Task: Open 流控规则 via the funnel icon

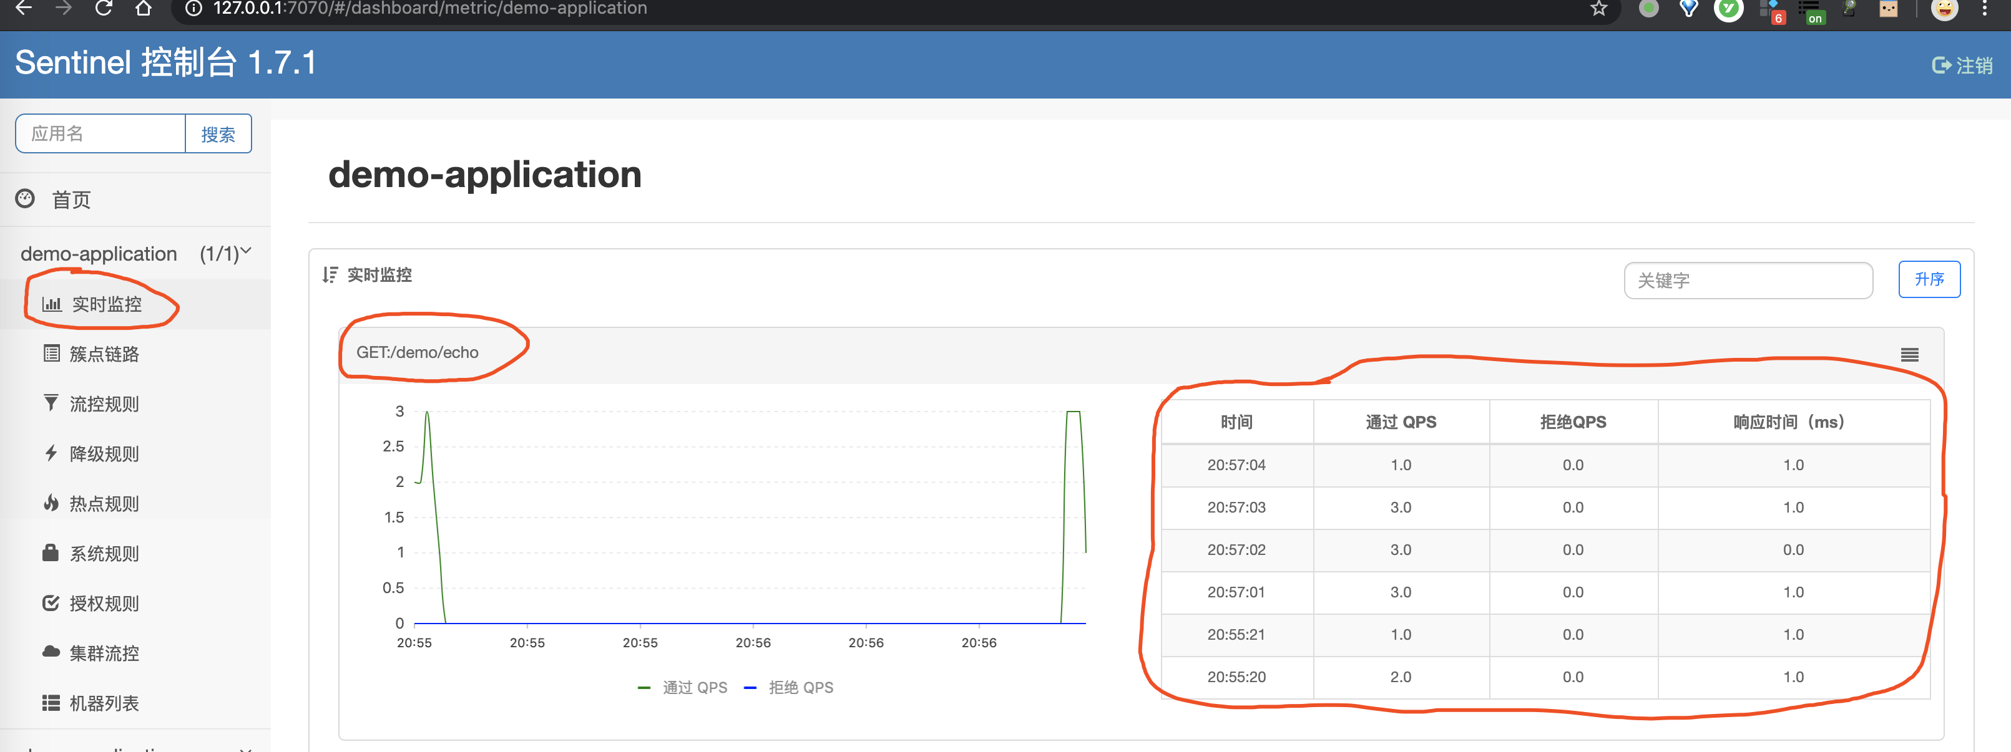Action: point(51,403)
